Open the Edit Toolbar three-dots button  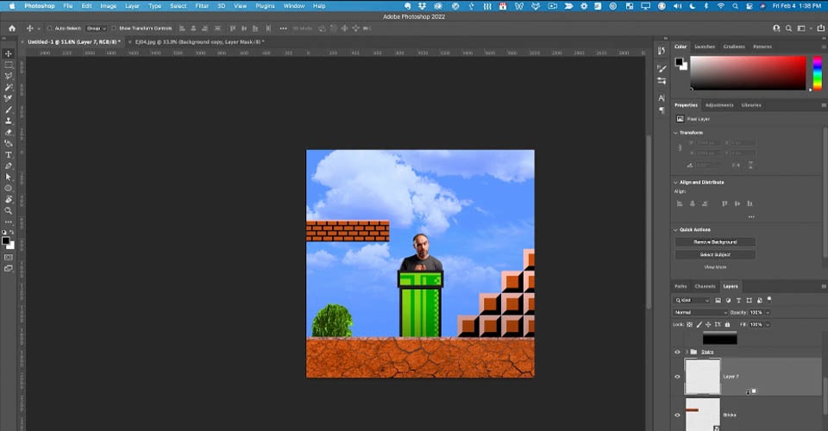tap(9, 222)
